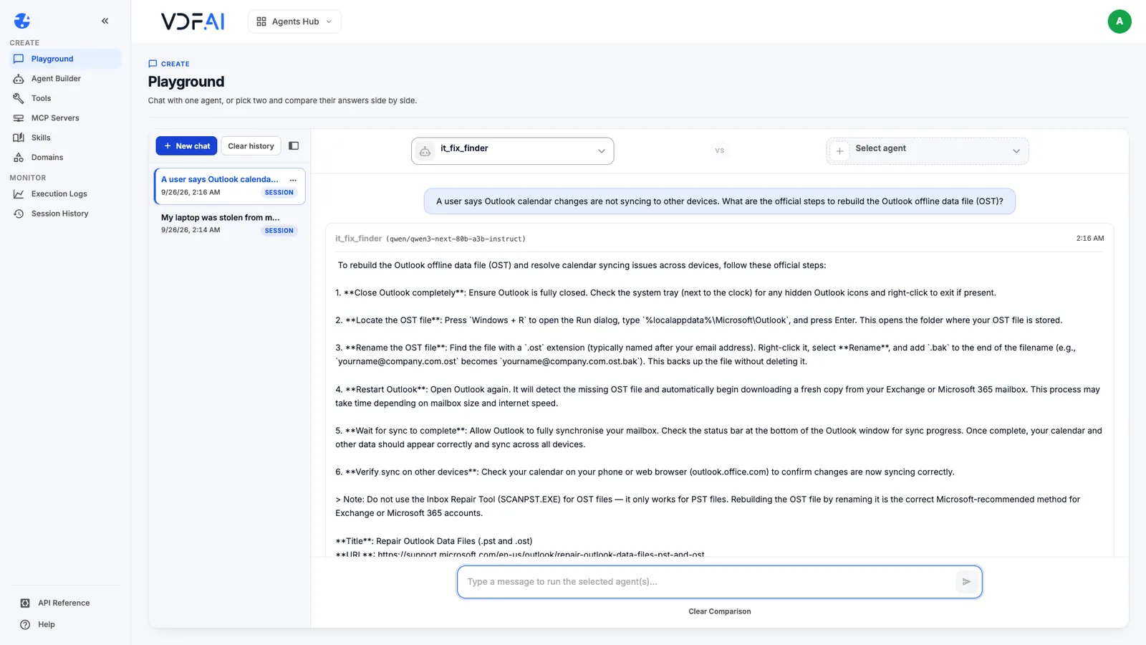Open Help in sidebar
Image resolution: width=1146 pixels, height=645 pixels.
65,625
